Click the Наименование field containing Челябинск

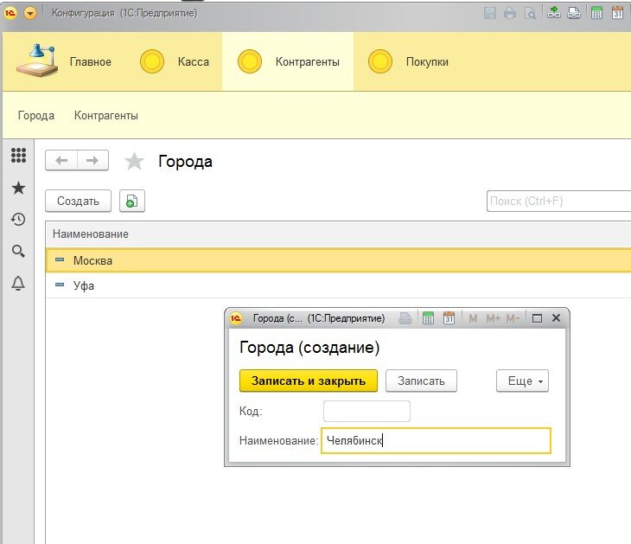[x=436, y=440]
